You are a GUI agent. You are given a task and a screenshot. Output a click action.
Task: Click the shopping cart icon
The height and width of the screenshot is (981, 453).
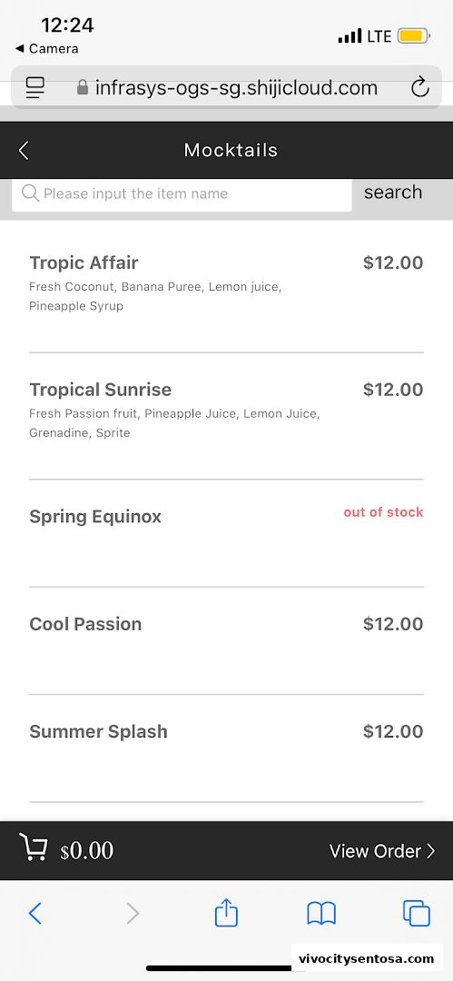tap(34, 848)
